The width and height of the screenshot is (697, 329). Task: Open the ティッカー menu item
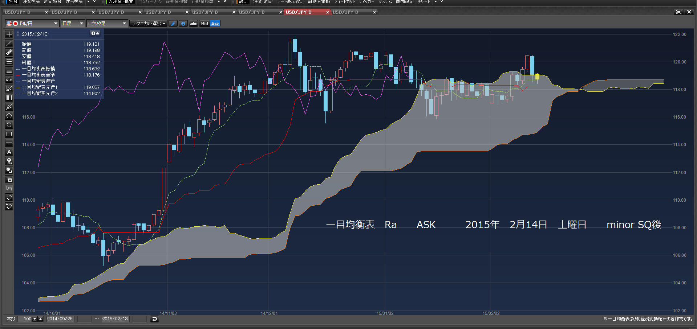[x=366, y=2]
